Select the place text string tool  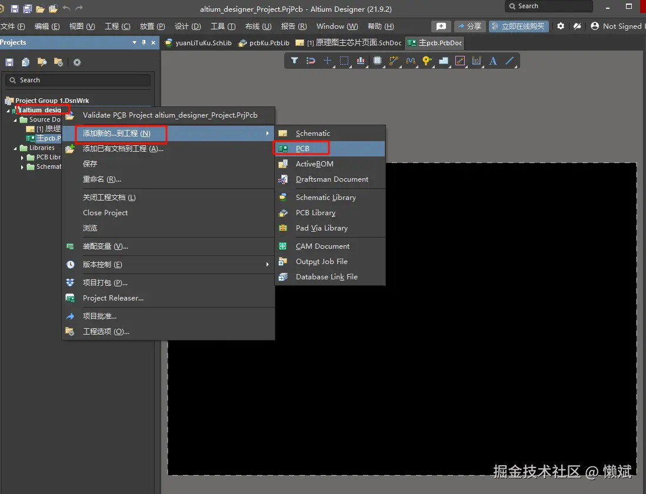pos(493,61)
